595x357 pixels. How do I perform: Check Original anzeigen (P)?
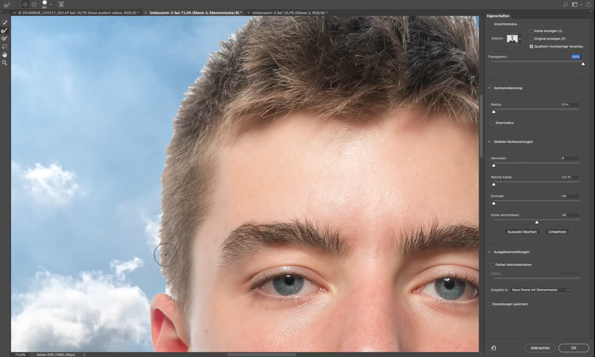click(532, 39)
